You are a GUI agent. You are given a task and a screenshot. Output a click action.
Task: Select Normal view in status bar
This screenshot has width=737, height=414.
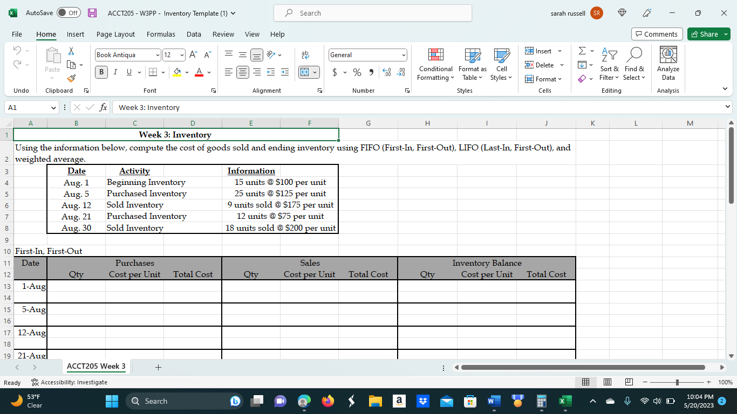pos(586,382)
